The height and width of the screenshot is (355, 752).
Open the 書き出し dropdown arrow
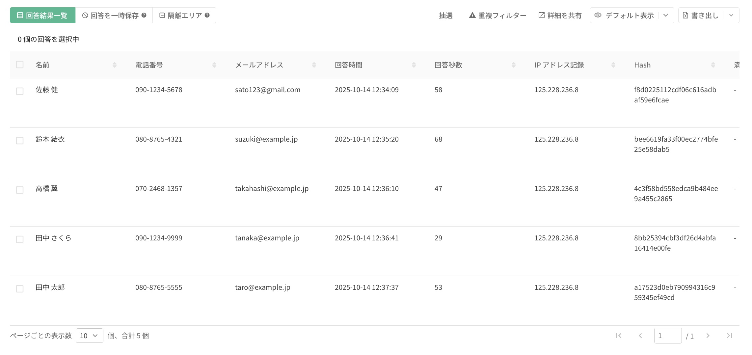tap(731, 15)
